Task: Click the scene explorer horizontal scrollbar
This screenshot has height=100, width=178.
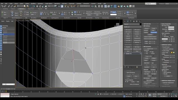Action: pos(9,84)
